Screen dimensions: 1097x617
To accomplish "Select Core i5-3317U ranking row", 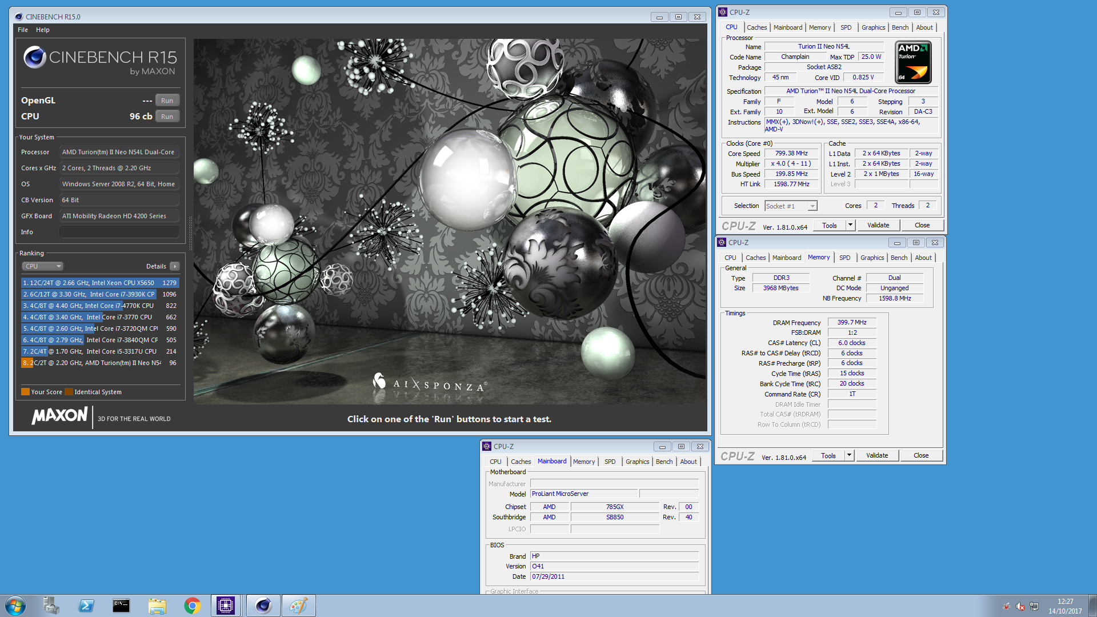I will click(100, 351).
